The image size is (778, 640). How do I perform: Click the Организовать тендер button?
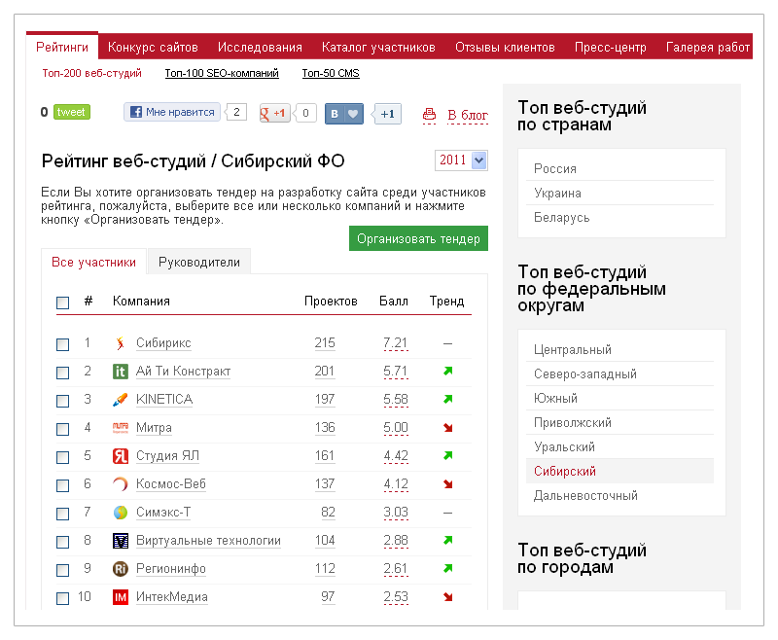[x=418, y=238]
